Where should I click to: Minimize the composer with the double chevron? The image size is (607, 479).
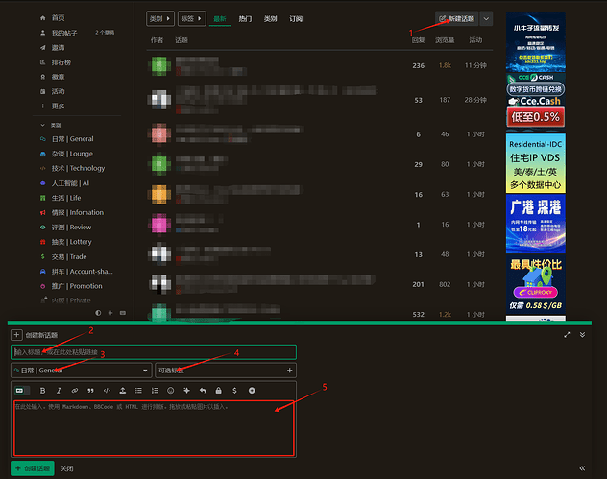coord(582,335)
